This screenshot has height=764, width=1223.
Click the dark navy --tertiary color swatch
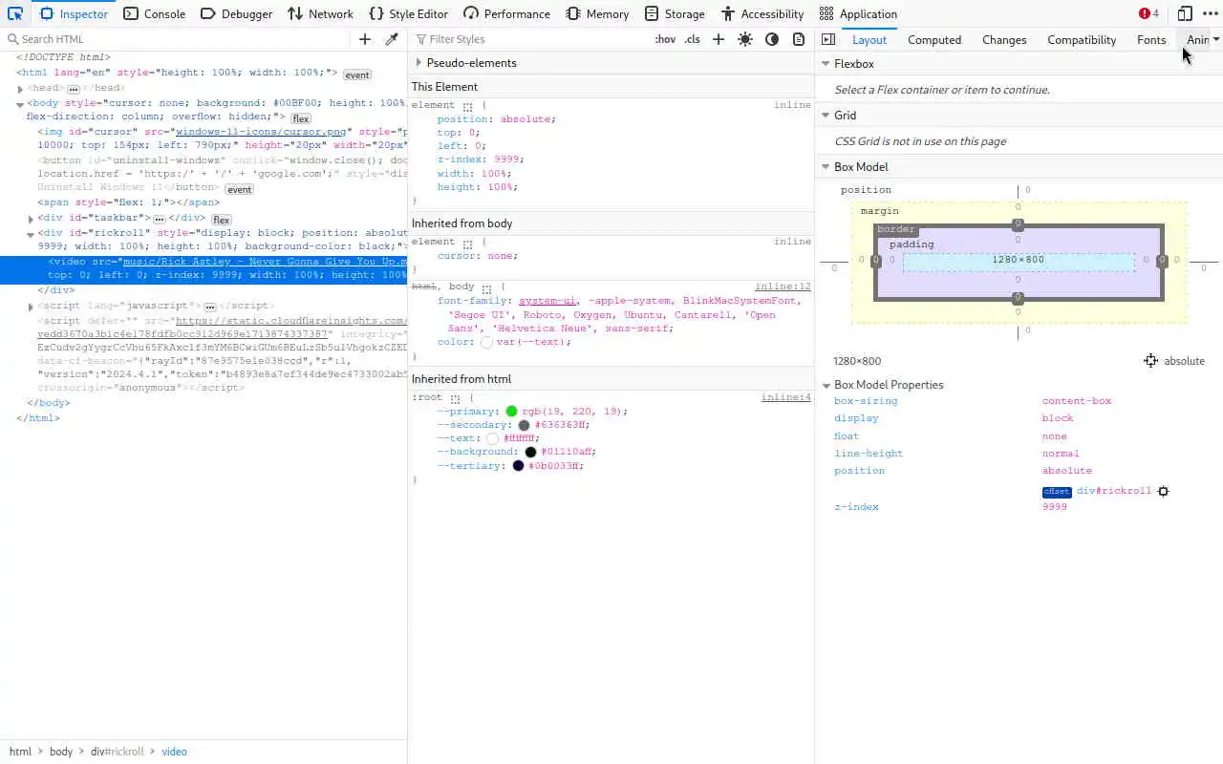pyautogui.click(x=518, y=466)
